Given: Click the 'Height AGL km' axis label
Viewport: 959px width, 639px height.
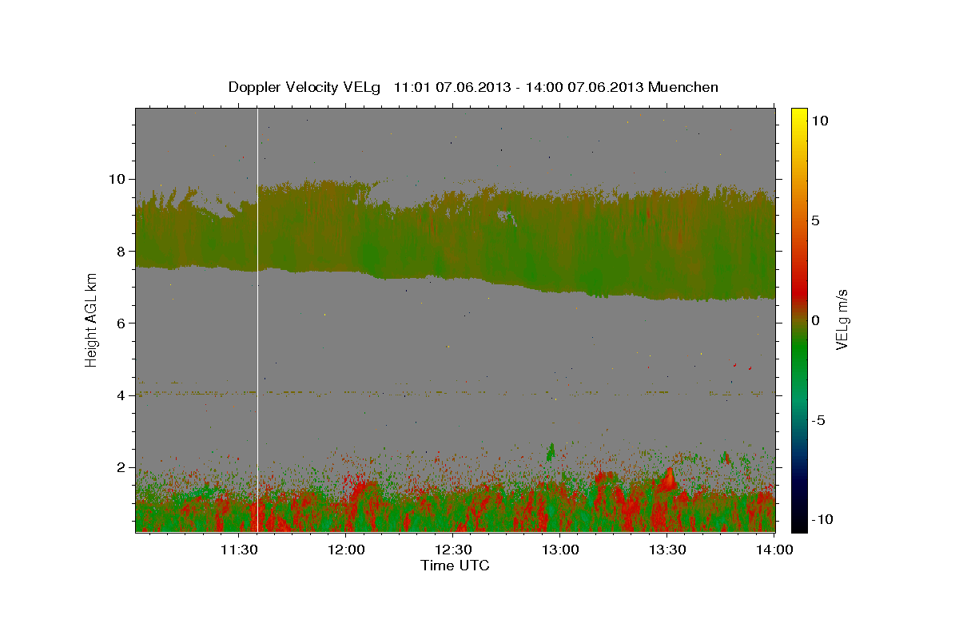Looking at the screenshot, I should click(x=91, y=319).
